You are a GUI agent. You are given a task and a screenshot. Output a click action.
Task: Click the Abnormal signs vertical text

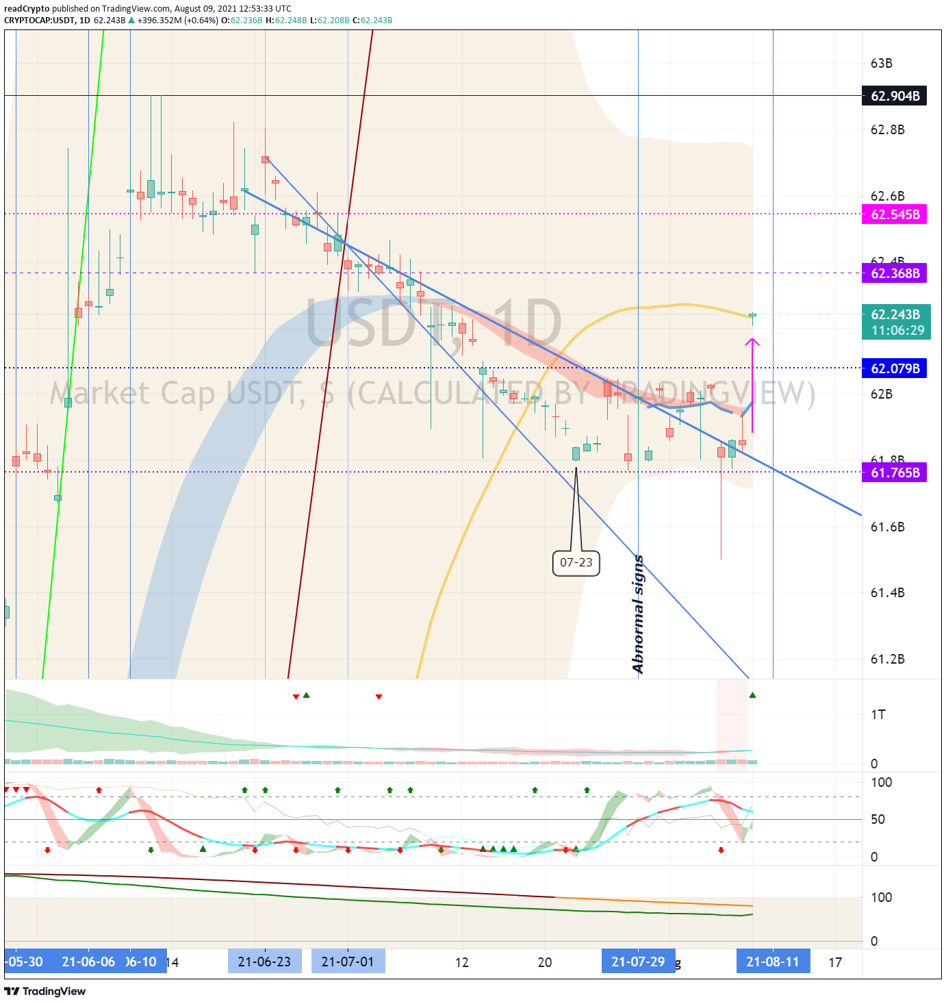(x=638, y=614)
